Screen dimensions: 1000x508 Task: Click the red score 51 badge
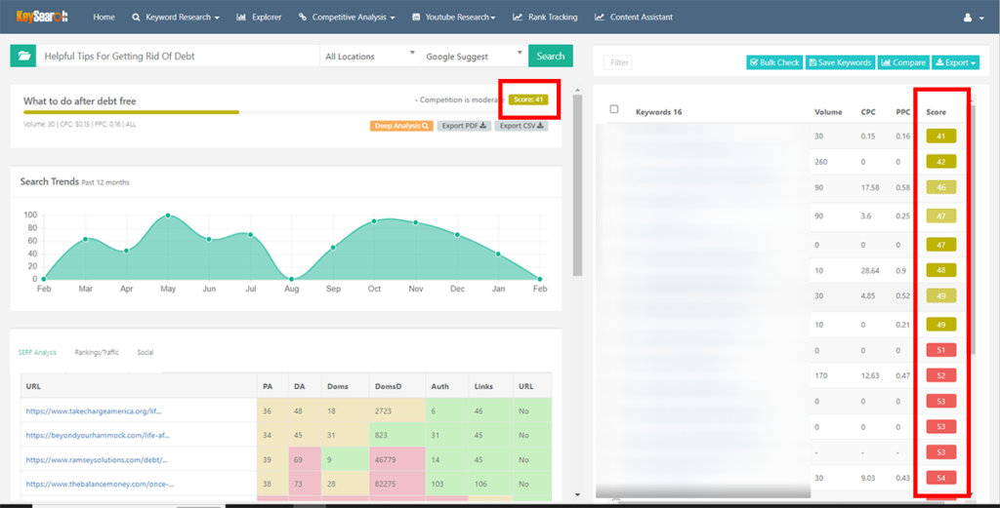pos(940,350)
